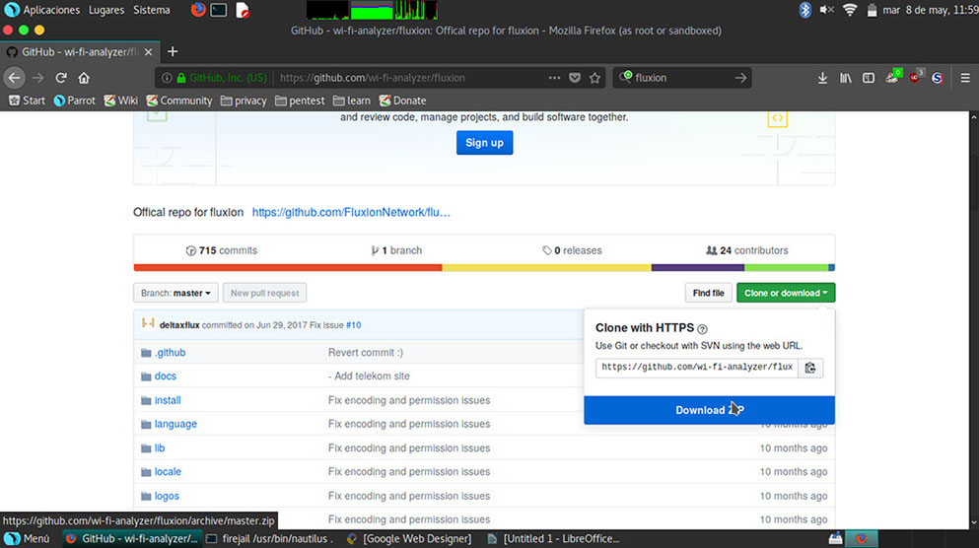Save page to Pocket
The image size is (979, 548).
click(x=575, y=78)
